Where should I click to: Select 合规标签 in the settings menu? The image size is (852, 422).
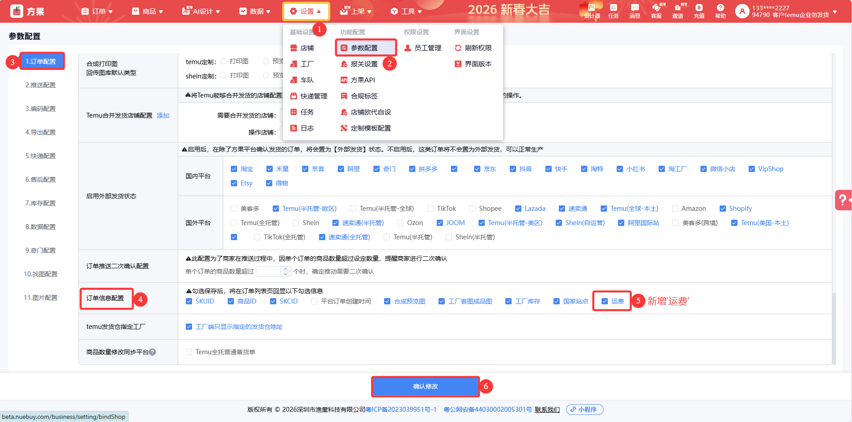(x=359, y=96)
